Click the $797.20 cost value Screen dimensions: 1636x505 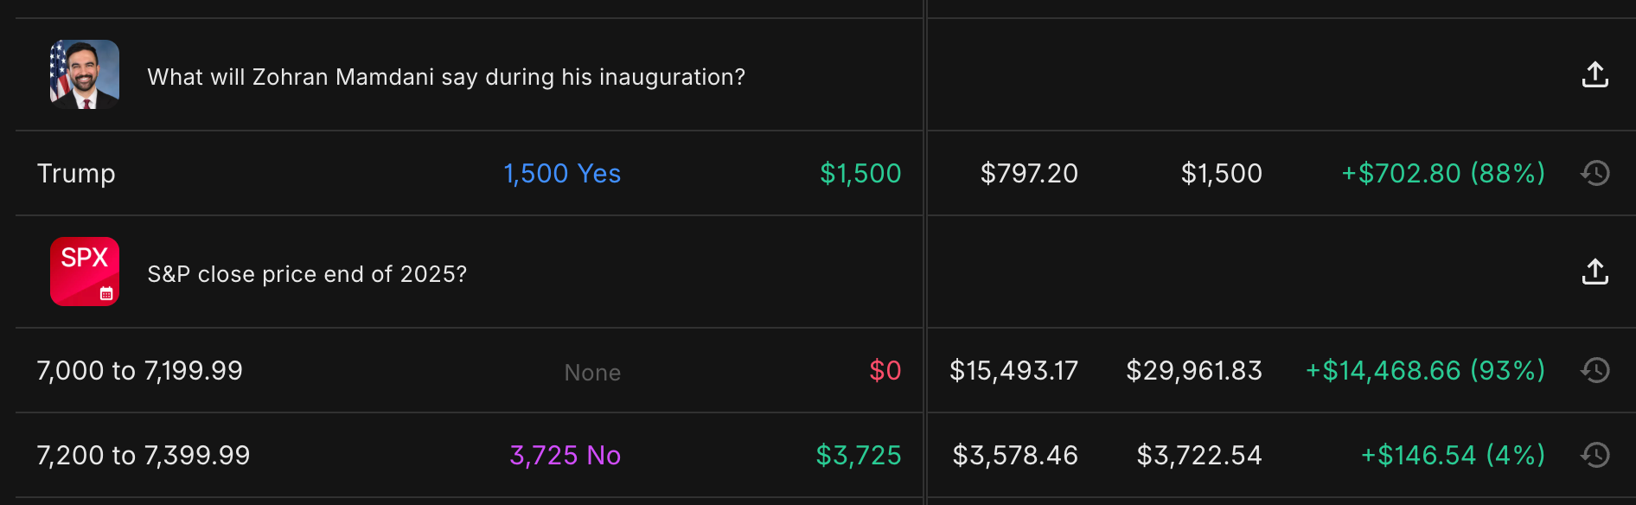[x=1029, y=173]
